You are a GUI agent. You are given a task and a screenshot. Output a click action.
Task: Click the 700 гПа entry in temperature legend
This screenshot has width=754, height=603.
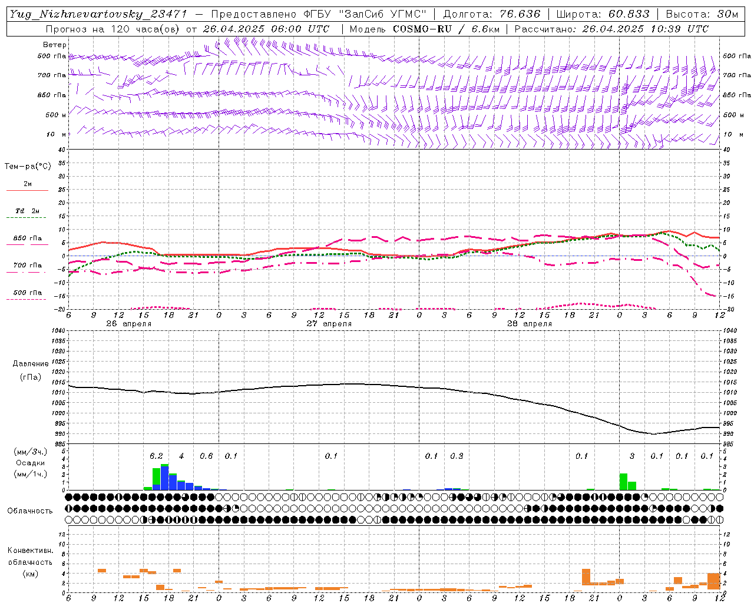pyautogui.click(x=28, y=265)
